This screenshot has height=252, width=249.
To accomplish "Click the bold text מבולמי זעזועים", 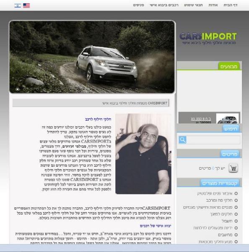I will pyautogui.click(x=74, y=147).
